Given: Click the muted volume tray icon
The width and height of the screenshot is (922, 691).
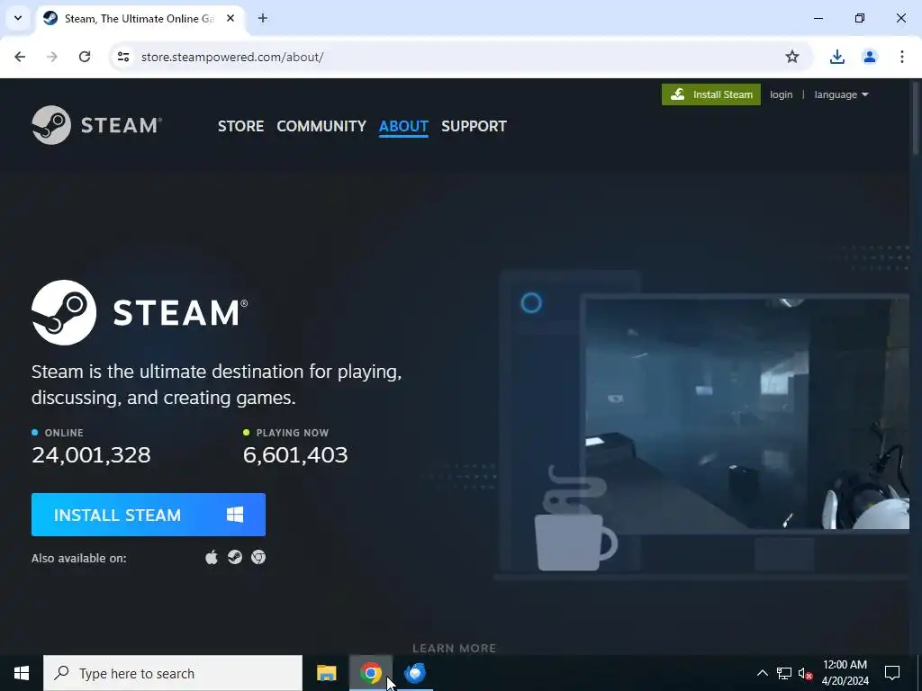Looking at the screenshot, I should (806, 673).
